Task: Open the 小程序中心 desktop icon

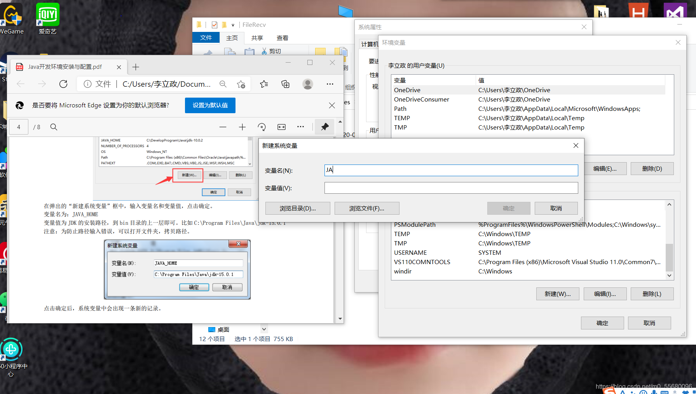Action: [12, 357]
